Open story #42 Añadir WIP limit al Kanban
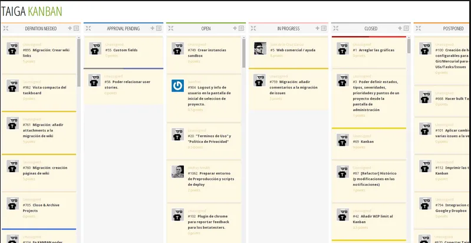Viewport: 471px width, 243px height. coord(373,219)
